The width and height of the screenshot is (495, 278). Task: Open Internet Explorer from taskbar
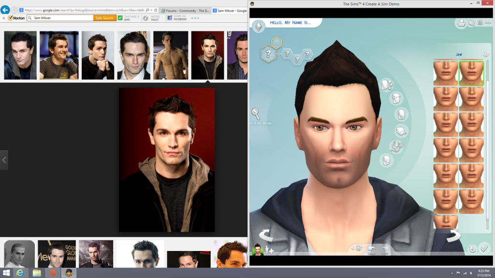coord(20,273)
